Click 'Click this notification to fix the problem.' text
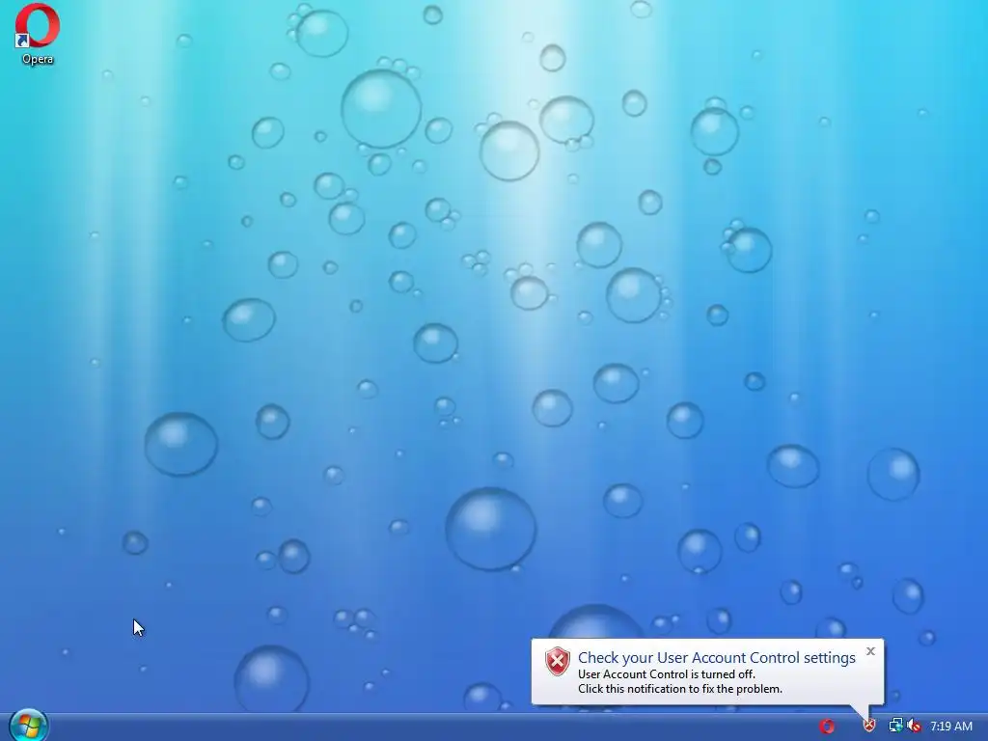This screenshot has height=741, width=988. (680, 689)
